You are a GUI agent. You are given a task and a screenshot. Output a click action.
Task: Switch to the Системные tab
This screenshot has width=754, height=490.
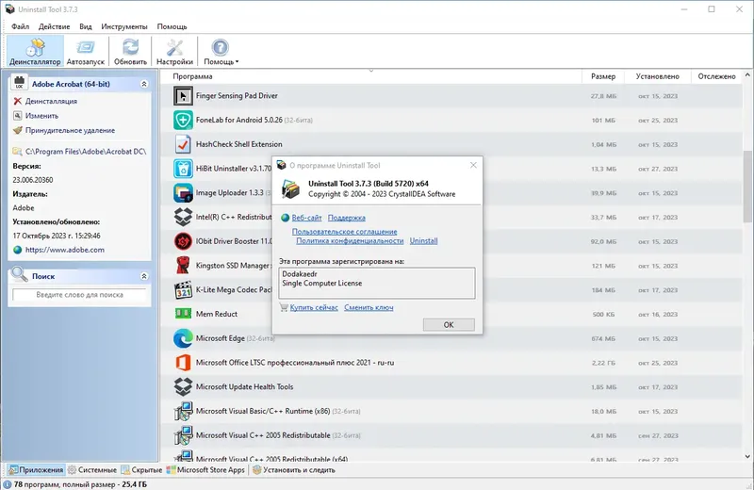(x=92, y=470)
